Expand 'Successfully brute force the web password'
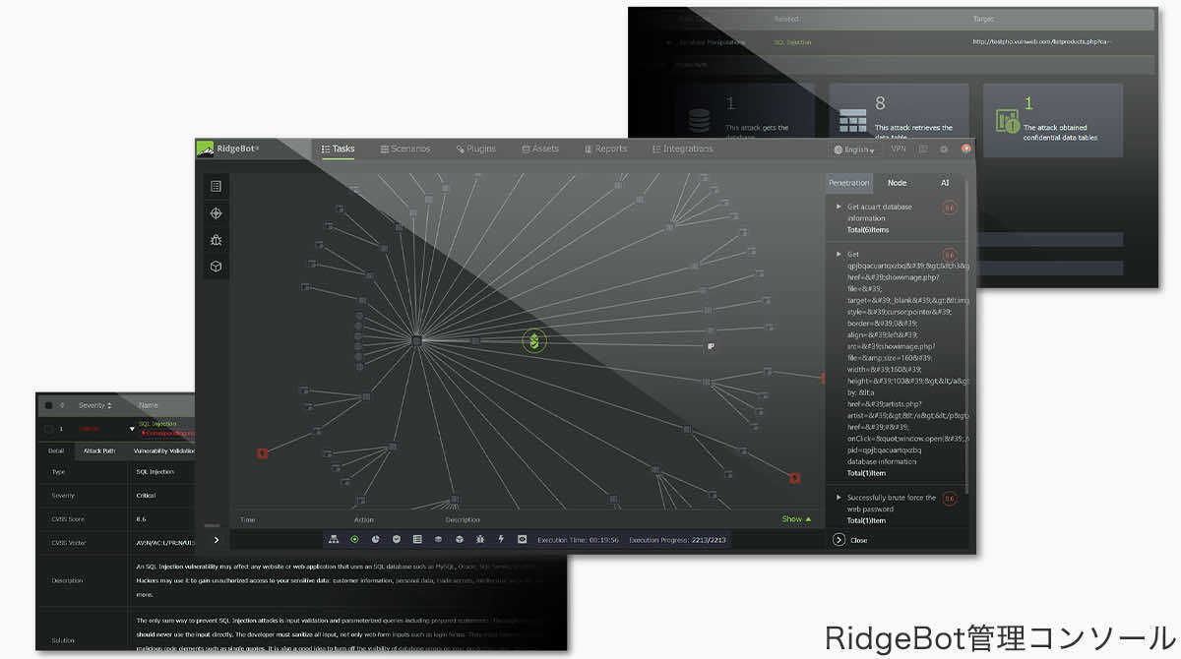 pyautogui.click(x=839, y=498)
